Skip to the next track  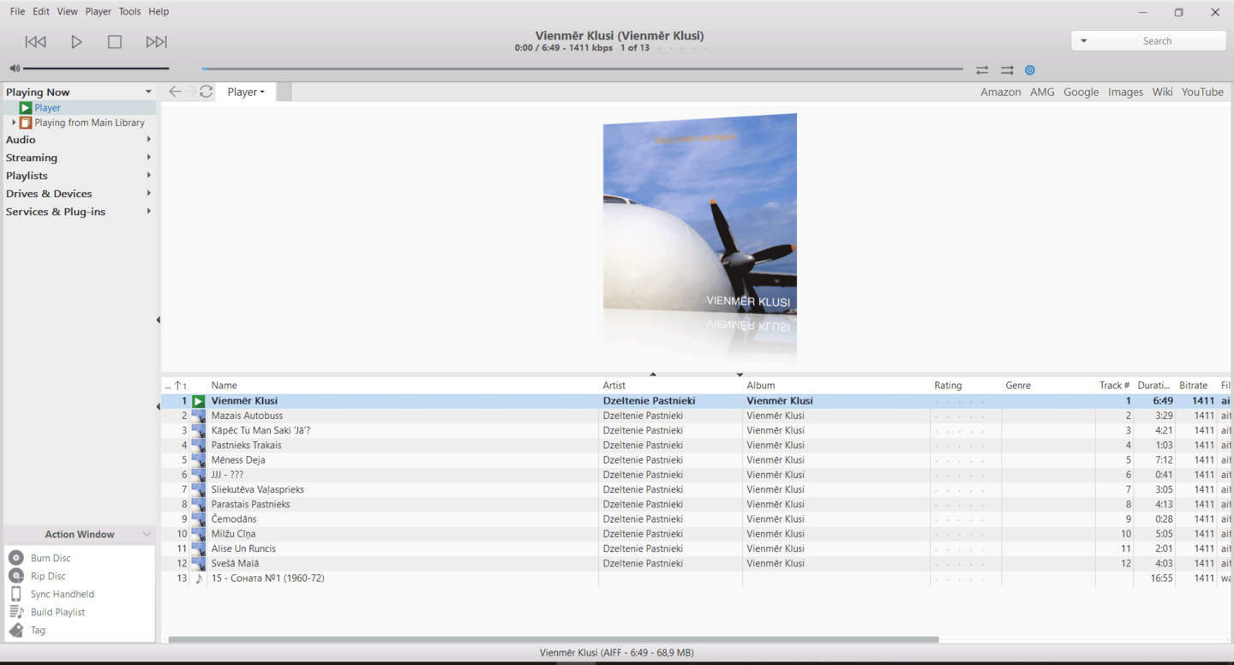coord(156,42)
